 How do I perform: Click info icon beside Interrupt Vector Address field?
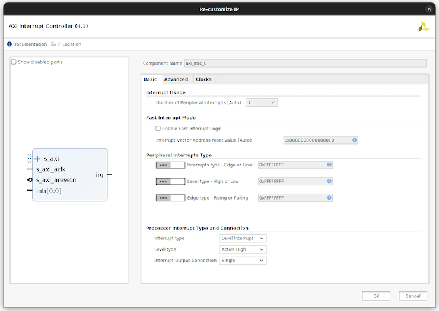coord(354,140)
